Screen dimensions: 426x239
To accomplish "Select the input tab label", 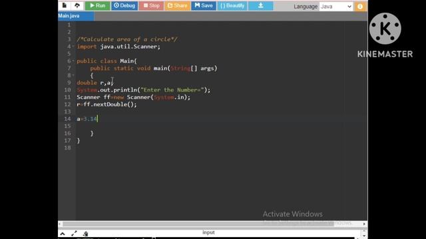I will pos(208,232).
